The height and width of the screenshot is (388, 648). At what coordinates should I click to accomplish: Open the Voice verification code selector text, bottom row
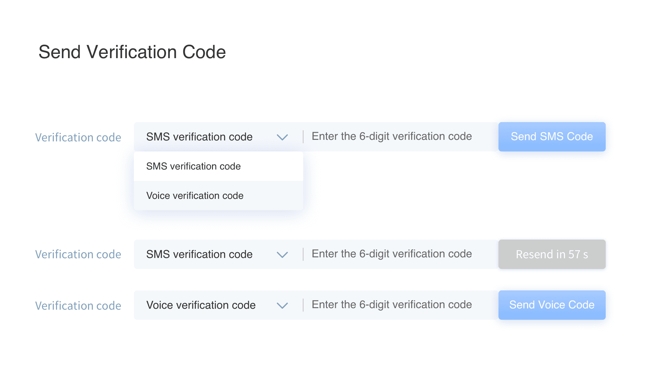(201, 305)
